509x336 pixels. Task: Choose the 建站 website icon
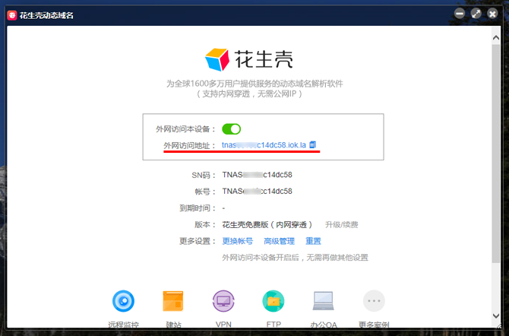[x=173, y=302]
